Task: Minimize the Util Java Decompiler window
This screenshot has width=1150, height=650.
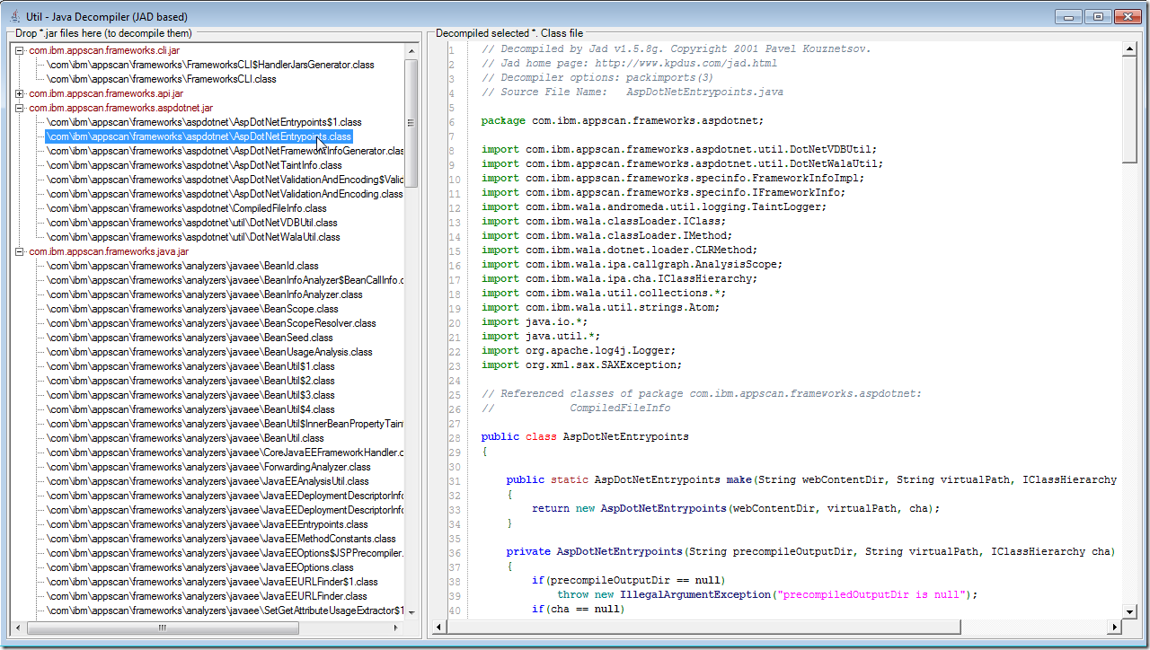Action: click(1068, 16)
